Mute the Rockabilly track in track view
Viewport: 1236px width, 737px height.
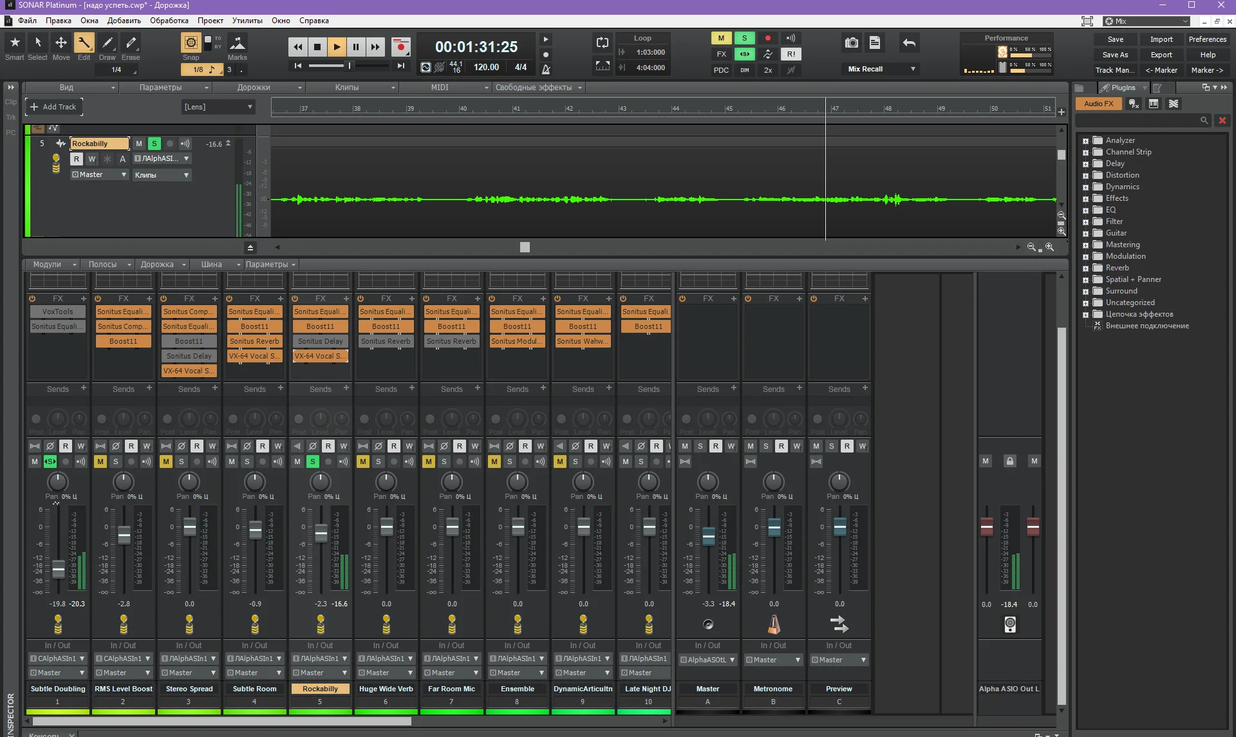pyautogui.click(x=139, y=144)
